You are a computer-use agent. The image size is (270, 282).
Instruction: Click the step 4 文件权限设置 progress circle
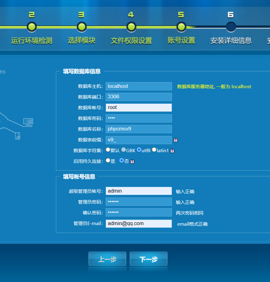131,27
